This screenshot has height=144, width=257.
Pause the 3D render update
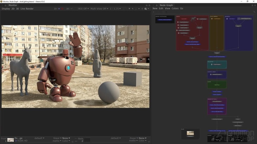72,9
